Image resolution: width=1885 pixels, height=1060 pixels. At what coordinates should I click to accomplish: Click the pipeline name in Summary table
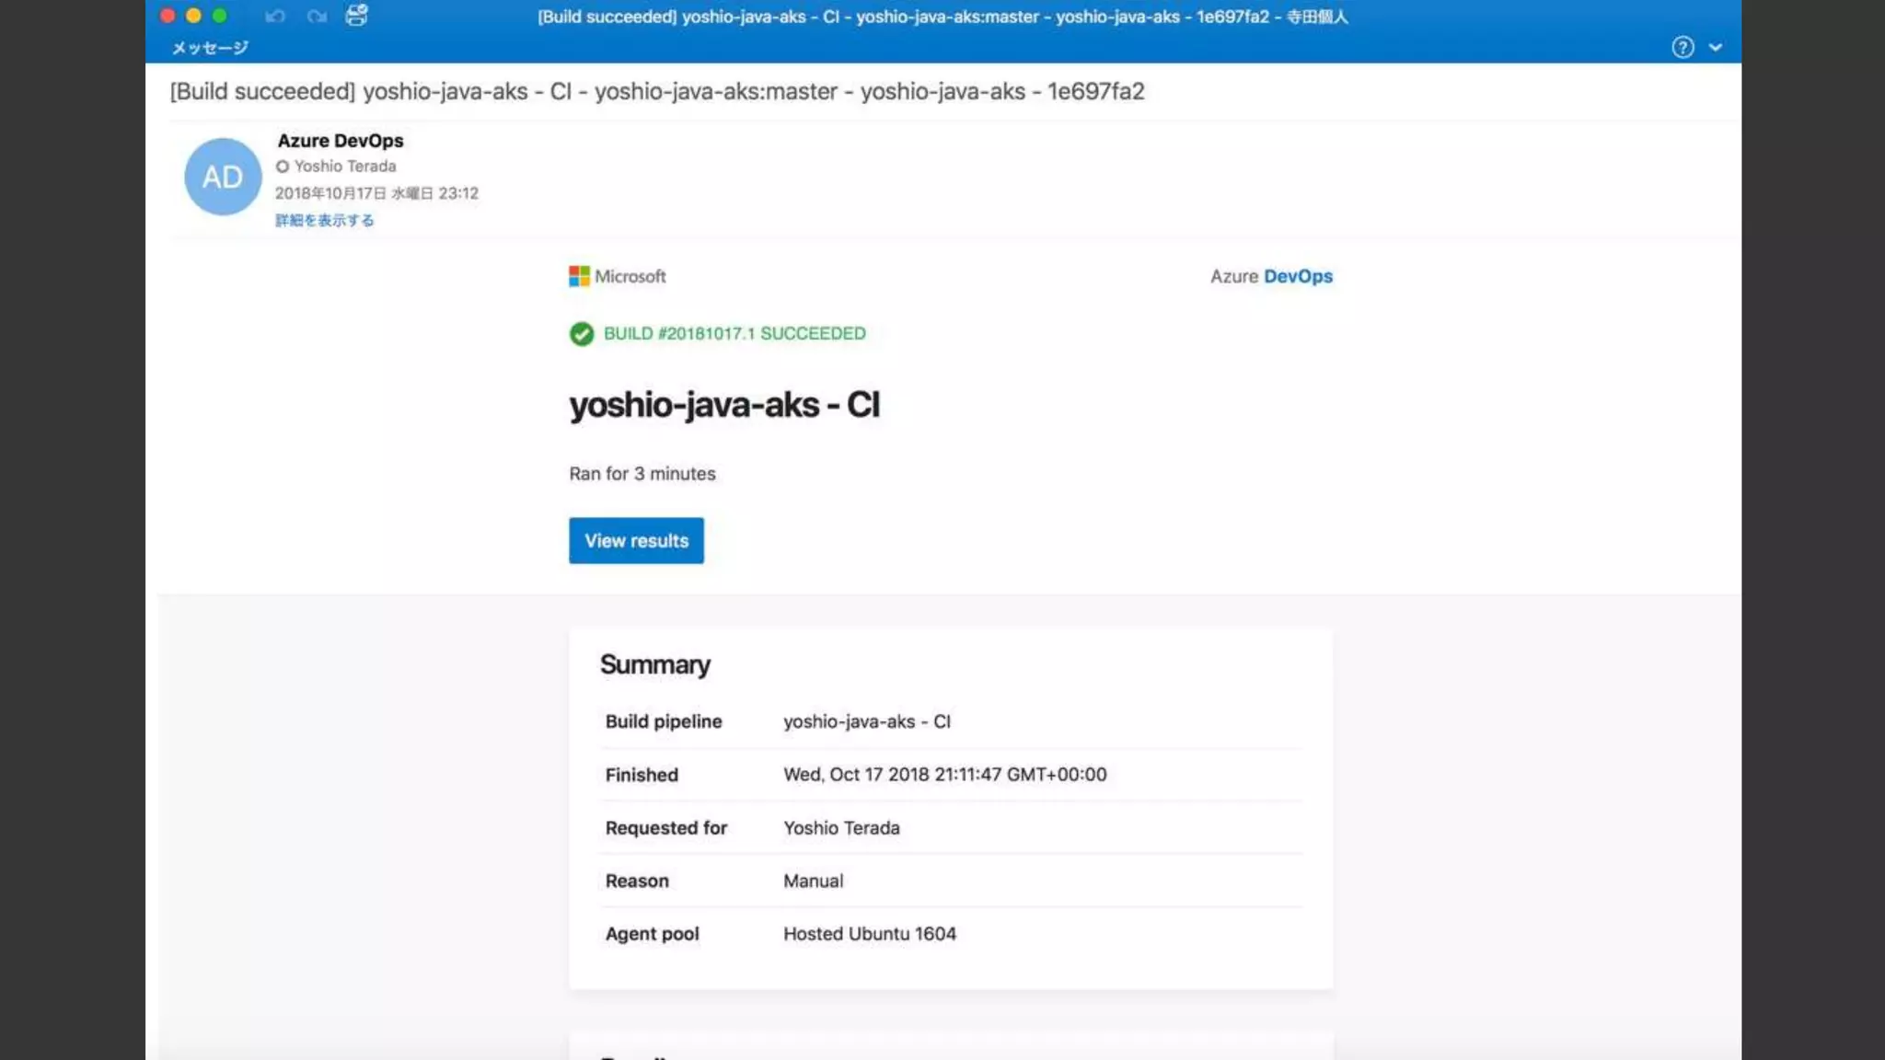point(866,721)
